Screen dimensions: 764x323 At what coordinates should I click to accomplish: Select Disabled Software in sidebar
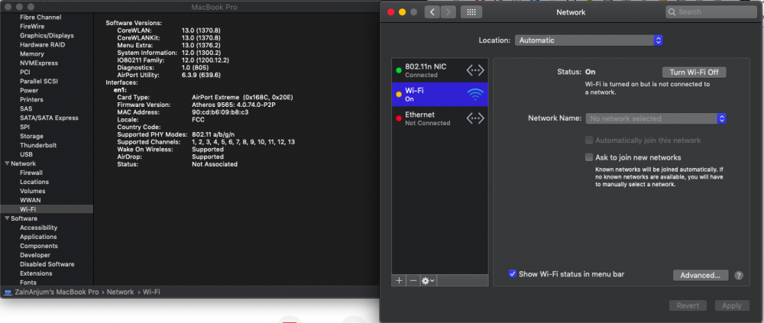pyautogui.click(x=47, y=264)
